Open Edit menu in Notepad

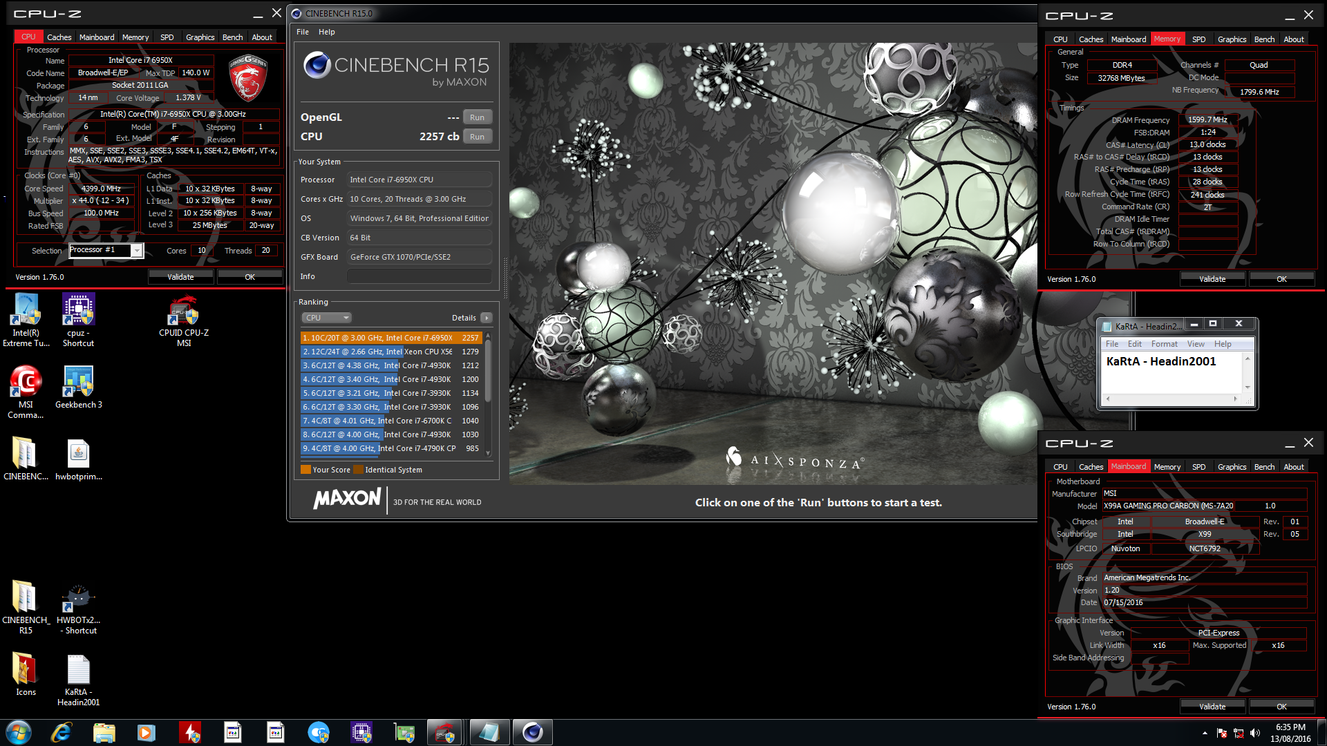(1135, 344)
